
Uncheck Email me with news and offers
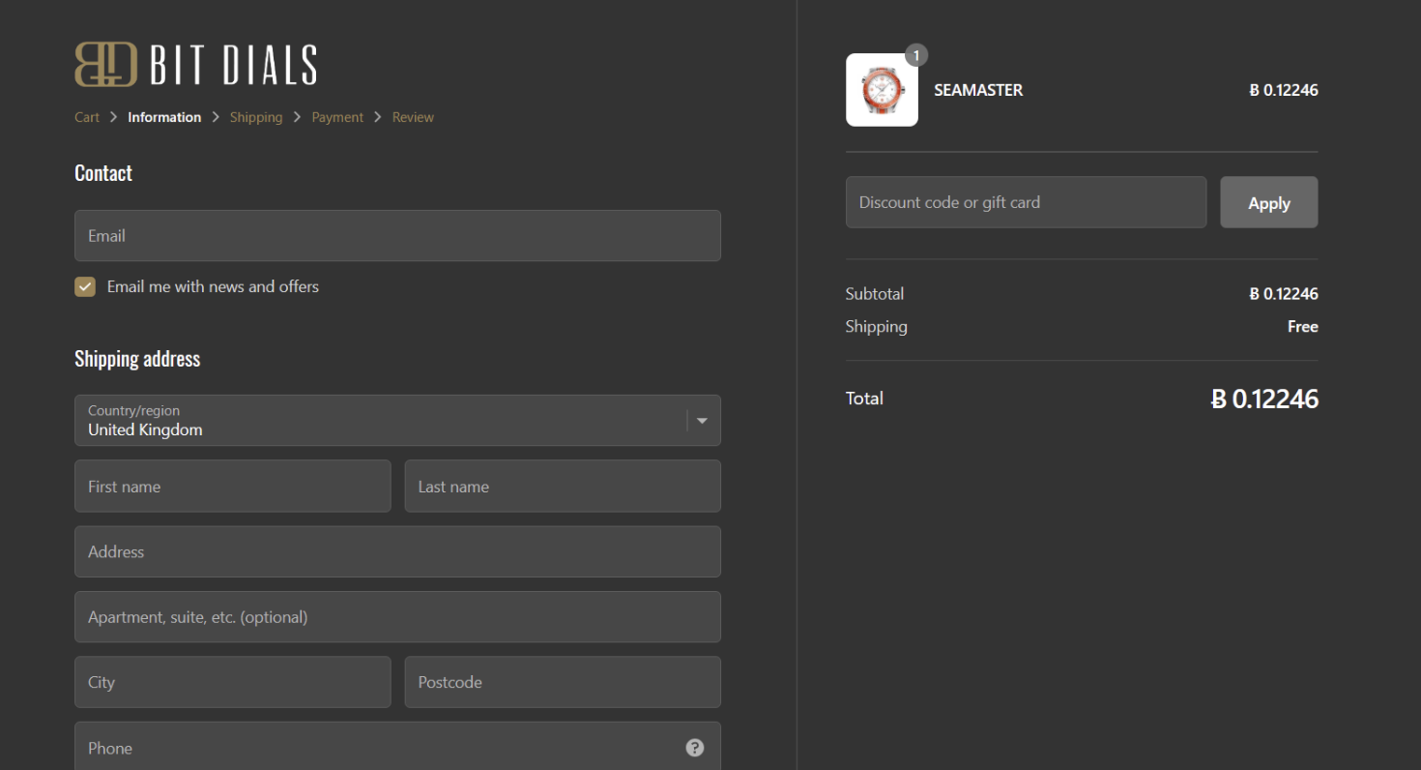pyautogui.click(x=85, y=287)
